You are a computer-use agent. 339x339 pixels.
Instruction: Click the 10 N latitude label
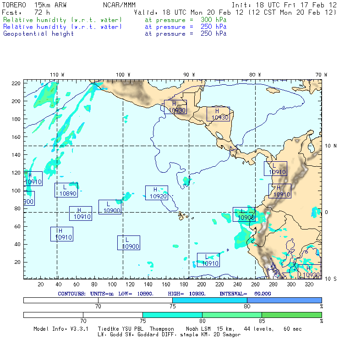click(331, 146)
